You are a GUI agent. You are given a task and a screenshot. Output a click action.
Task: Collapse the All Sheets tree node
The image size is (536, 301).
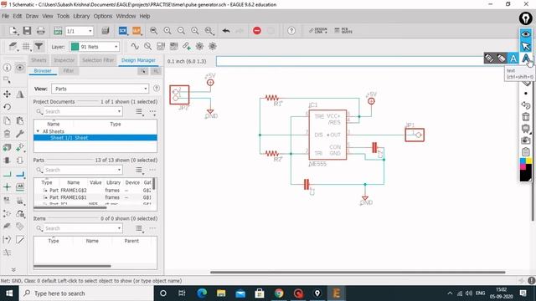[38, 131]
